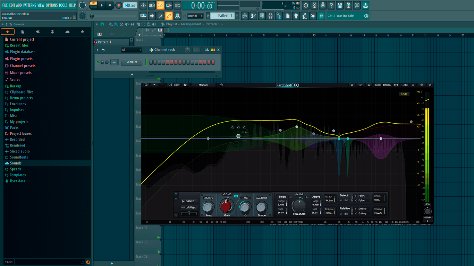
Task: Click the Play button in transport
Action: tap(102, 5)
